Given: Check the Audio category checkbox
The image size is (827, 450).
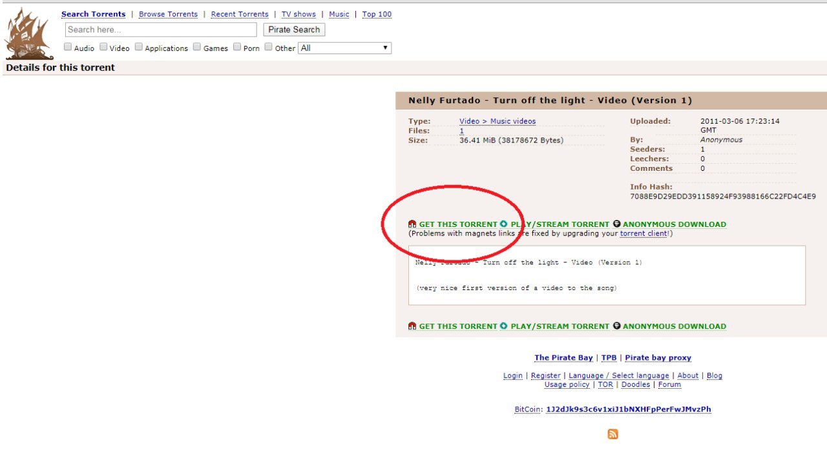Looking at the screenshot, I should [x=68, y=47].
